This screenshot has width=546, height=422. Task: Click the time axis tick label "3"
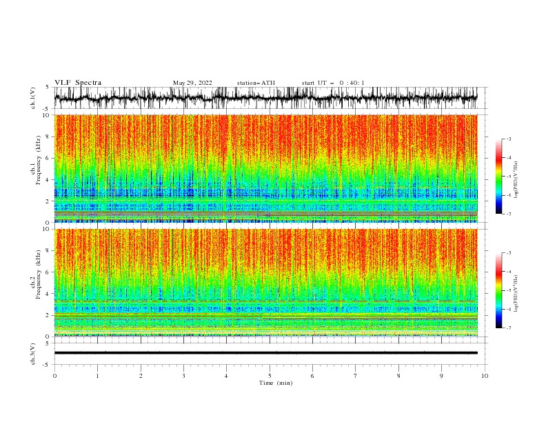click(183, 376)
